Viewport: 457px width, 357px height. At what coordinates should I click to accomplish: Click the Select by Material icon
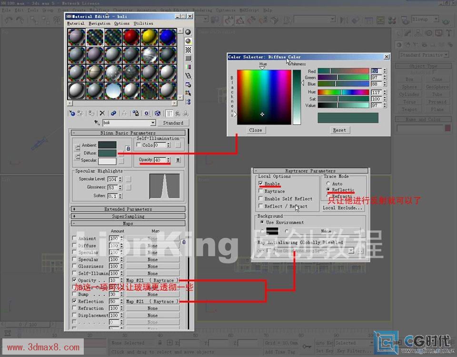click(189, 93)
